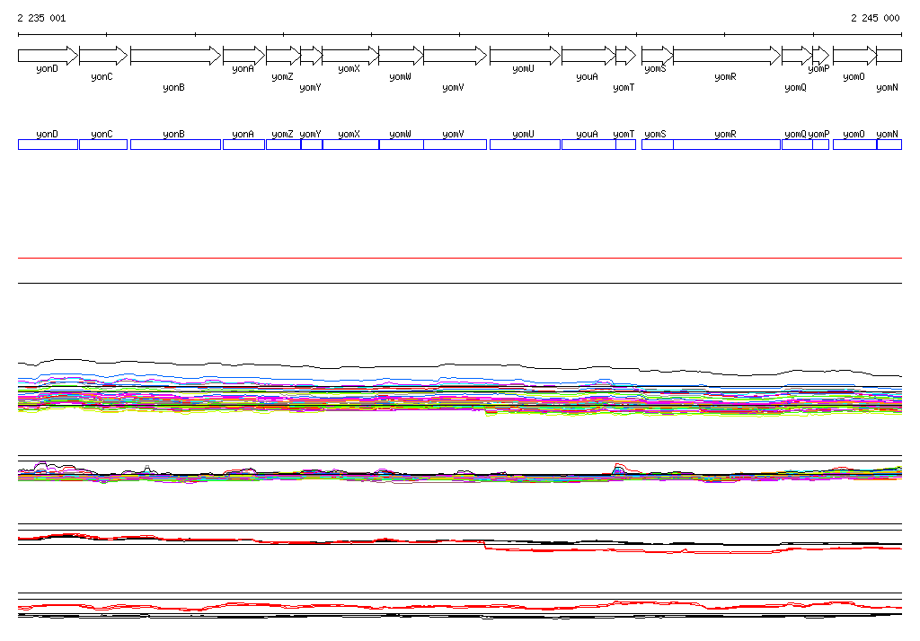Select the small yomY gene arrow
This screenshot has height=641, width=920.
(312, 56)
